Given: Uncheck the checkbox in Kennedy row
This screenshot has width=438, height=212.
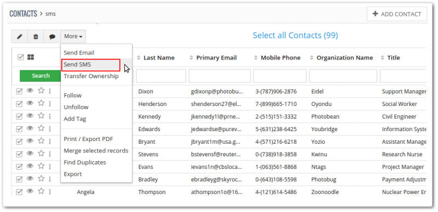Looking at the screenshot, I should pyautogui.click(x=19, y=116).
